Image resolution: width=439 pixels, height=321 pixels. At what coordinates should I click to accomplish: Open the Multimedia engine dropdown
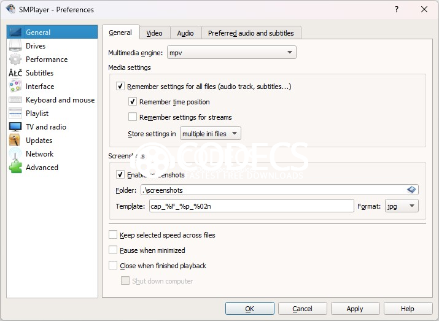pyautogui.click(x=231, y=52)
